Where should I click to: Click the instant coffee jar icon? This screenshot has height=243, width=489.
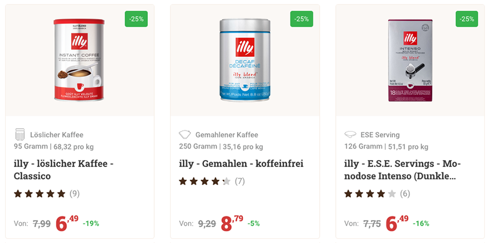[x=20, y=135]
